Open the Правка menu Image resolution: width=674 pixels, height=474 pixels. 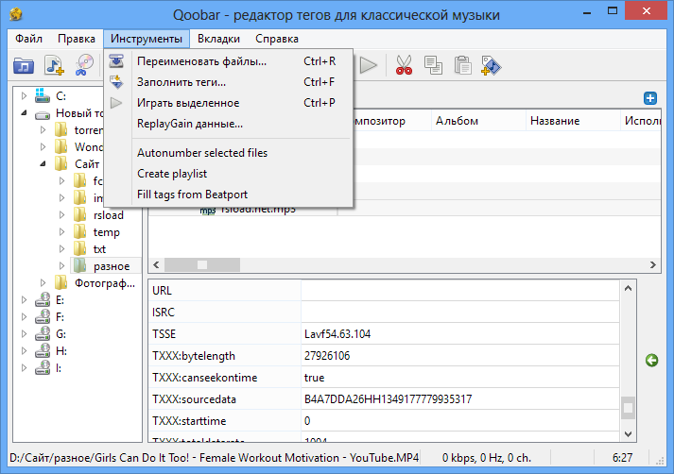click(76, 39)
